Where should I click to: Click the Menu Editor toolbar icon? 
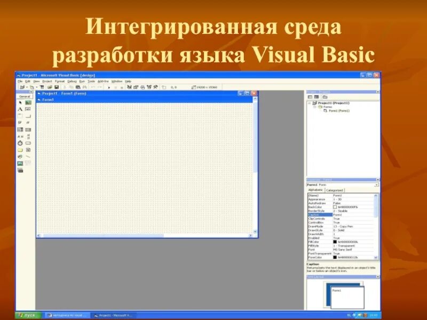tap(42, 87)
